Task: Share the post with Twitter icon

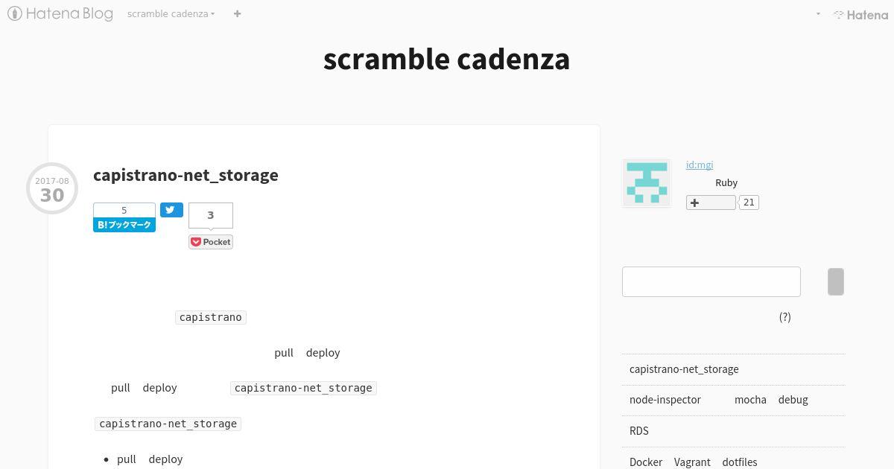Action: (x=171, y=210)
